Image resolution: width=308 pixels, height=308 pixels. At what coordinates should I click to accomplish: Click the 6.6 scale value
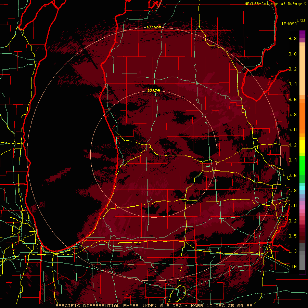pyautogui.click(x=293, y=99)
